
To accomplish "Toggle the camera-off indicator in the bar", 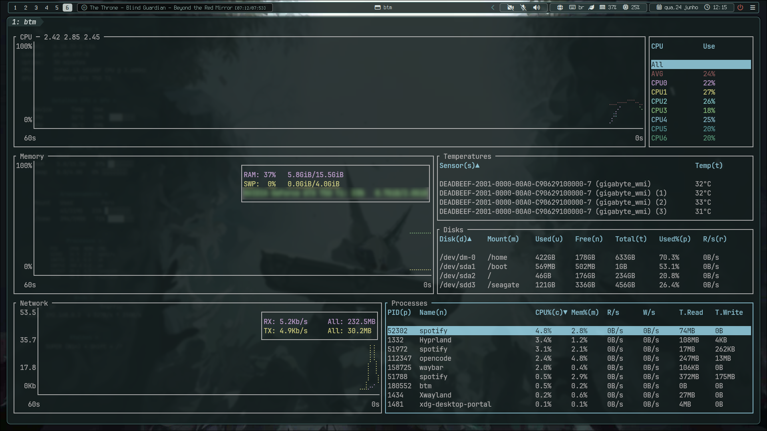I will coord(511,8).
